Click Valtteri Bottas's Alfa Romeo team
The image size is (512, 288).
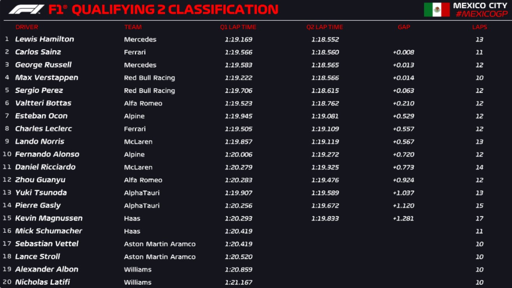coord(143,103)
